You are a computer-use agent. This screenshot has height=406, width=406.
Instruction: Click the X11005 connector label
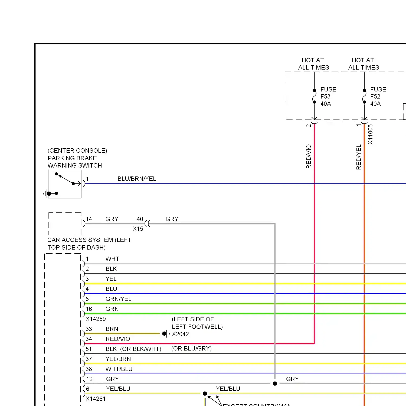click(x=370, y=134)
